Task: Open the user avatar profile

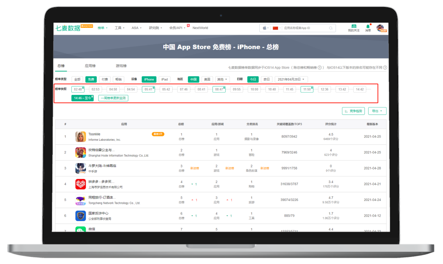Action: [x=381, y=28]
